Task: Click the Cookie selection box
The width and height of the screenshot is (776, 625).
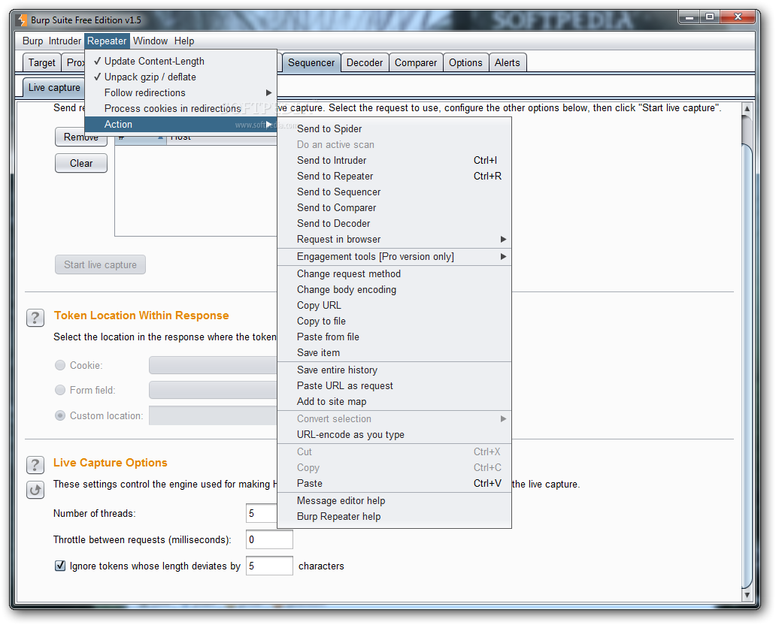Action: pos(213,365)
